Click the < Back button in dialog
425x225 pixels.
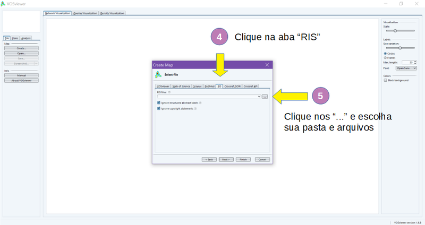pyautogui.click(x=209, y=160)
